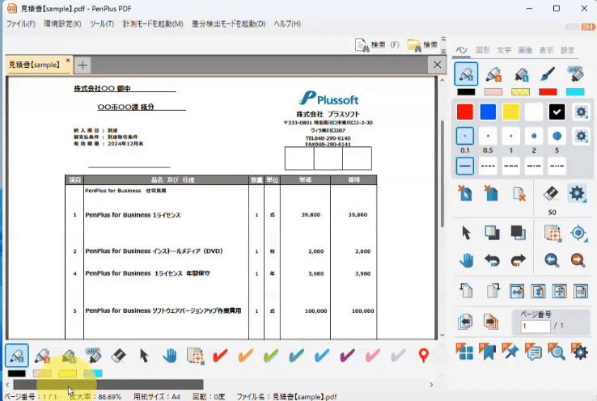Start 計測モードを起動(M) mode

(153, 24)
